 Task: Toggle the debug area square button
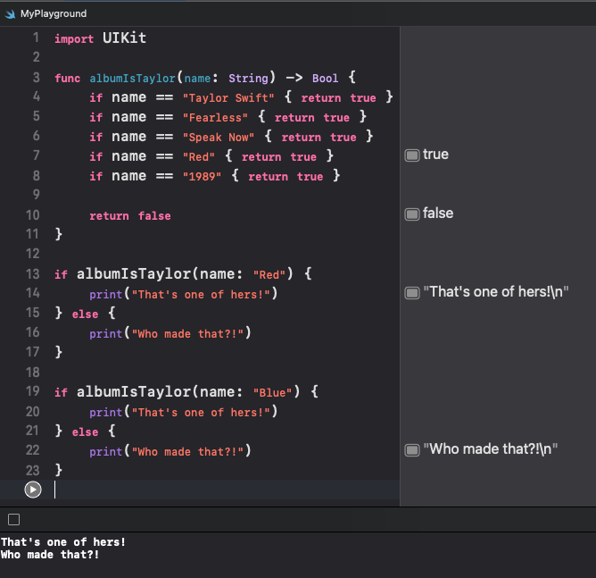(13, 519)
